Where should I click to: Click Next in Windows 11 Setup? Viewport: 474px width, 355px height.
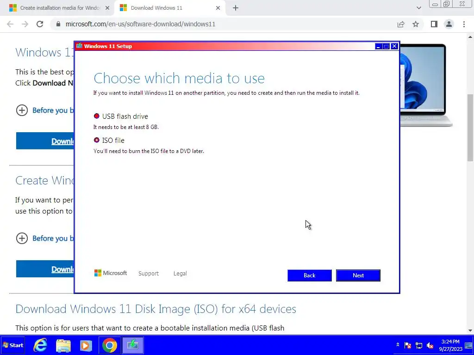(x=358, y=275)
